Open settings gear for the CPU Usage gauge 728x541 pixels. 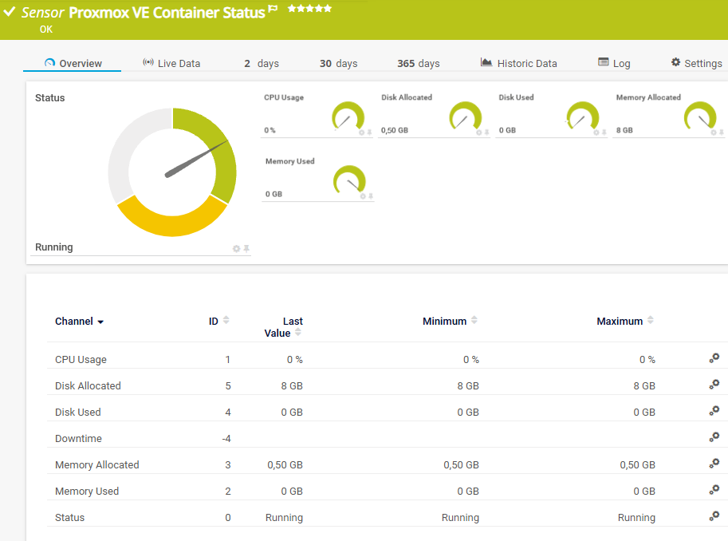[361, 132]
